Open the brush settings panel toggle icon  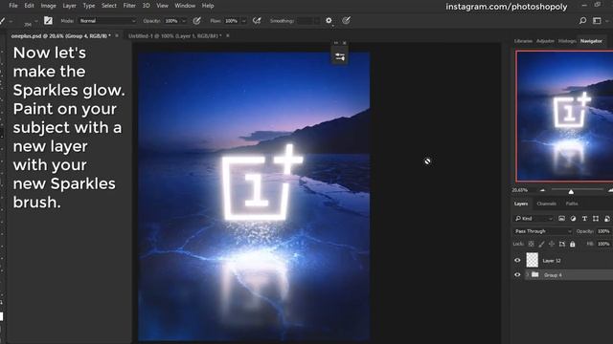pyautogui.click(x=48, y=21)
